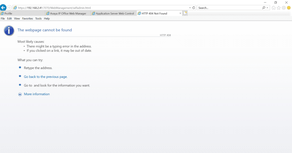Click the More information link text
292x153 pixels.
click(x=37, y=94)
